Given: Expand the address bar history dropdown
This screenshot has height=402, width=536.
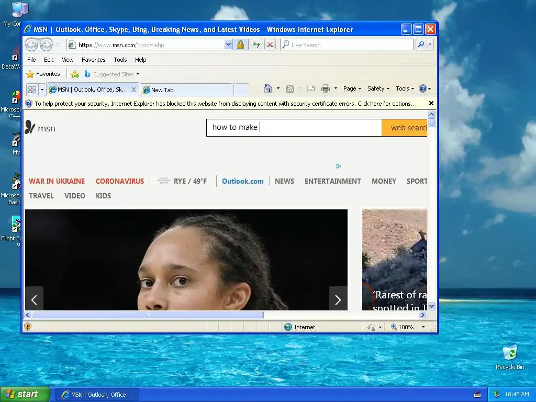Looking at the screenshot, I should (228, 45).
